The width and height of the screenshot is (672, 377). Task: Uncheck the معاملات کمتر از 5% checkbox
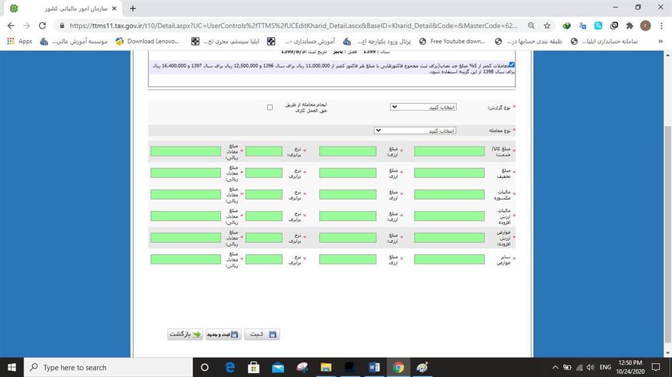coord(511,65)
